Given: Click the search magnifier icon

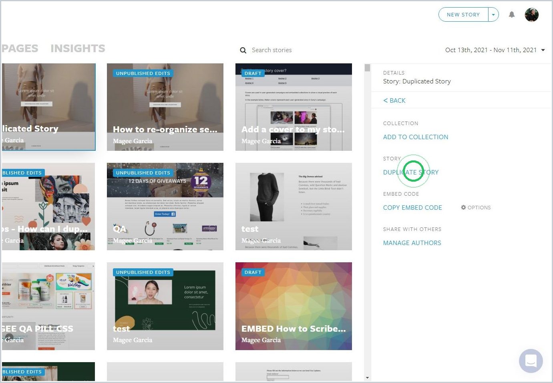Looking at the screenshot, I should [x=243, y=50].
